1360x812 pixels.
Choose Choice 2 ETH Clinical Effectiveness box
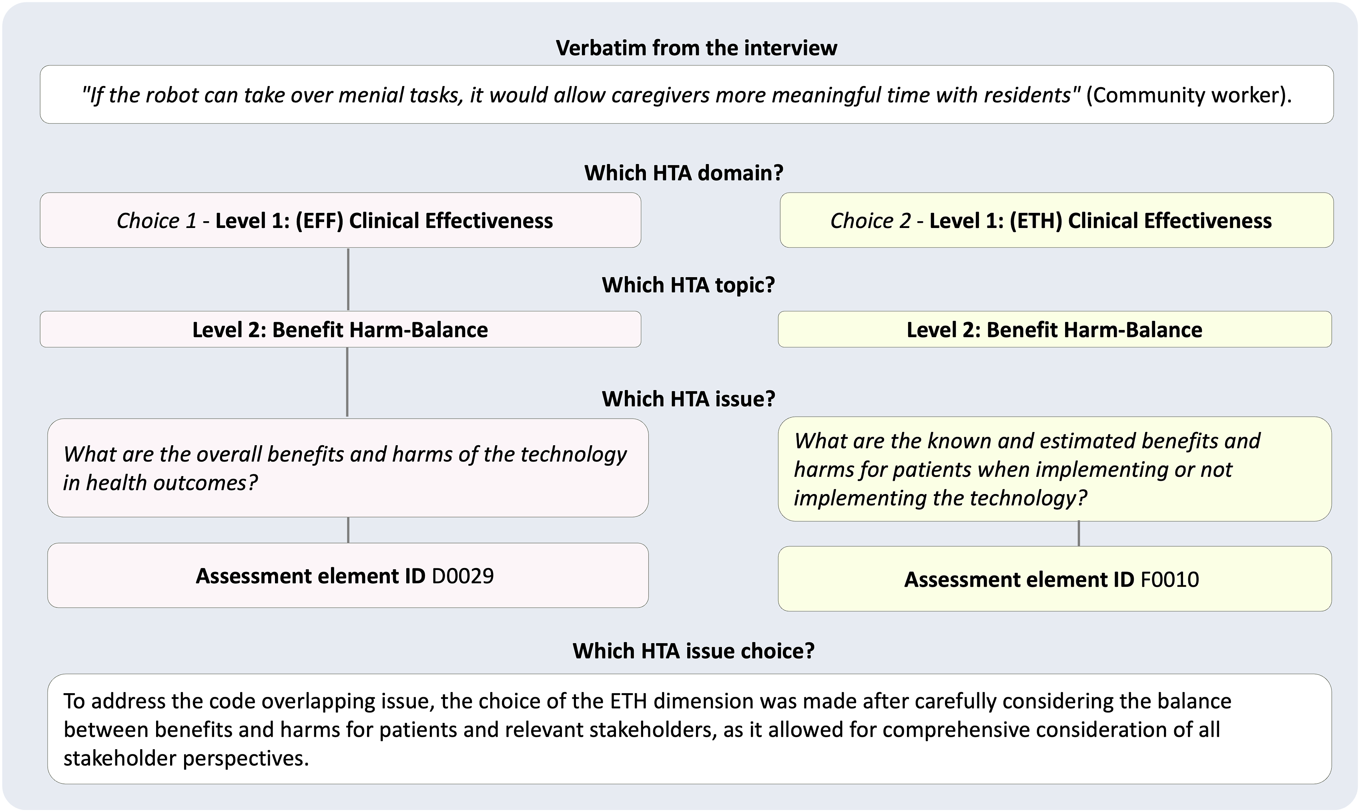tap(1057, 220)
